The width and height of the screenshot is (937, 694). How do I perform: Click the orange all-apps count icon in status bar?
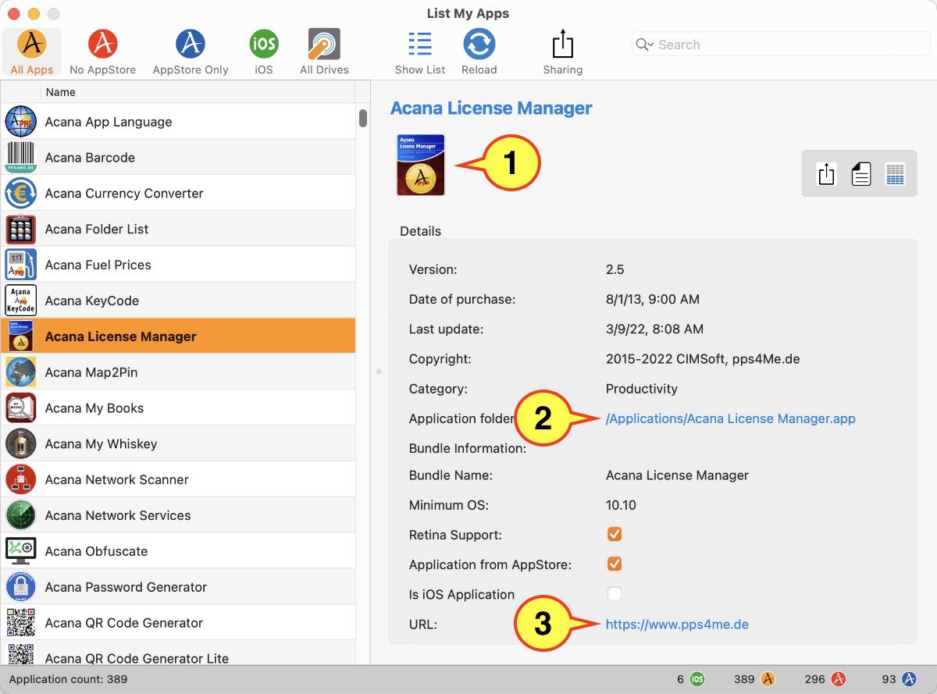coord(768,679)
